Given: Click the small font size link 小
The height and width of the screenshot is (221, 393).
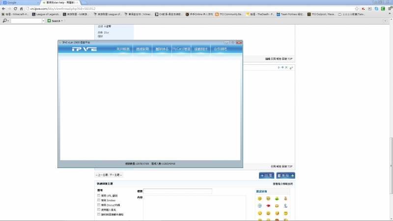Looking at the screenshot, I should 279,68.
